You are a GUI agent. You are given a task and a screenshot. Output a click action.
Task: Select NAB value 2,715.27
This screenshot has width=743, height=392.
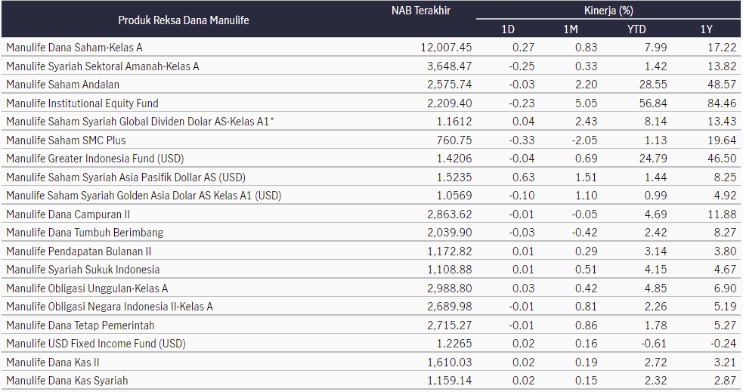pyautogui.click(x=450, y=326)
